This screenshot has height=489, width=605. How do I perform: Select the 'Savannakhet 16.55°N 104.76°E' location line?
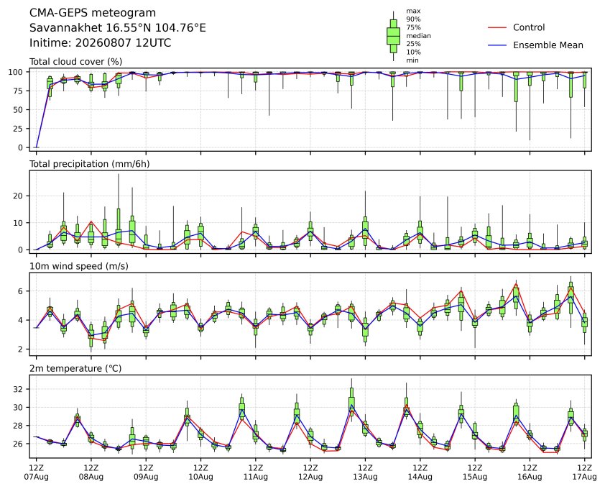pyautogui.click(x=118, y=28)
